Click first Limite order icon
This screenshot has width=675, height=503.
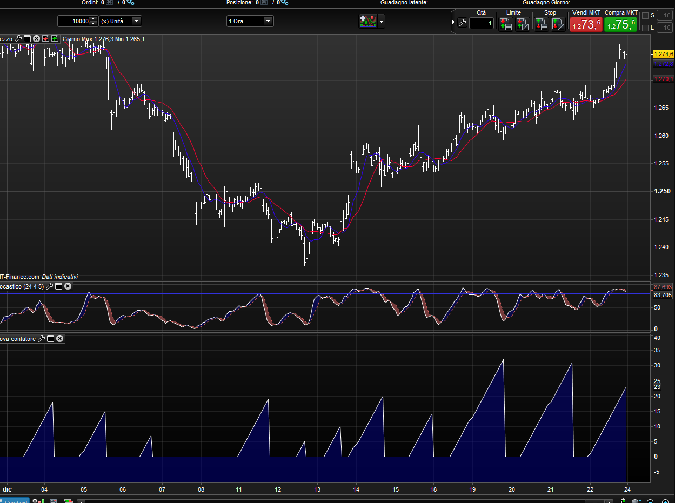click(x=505, y=24)
